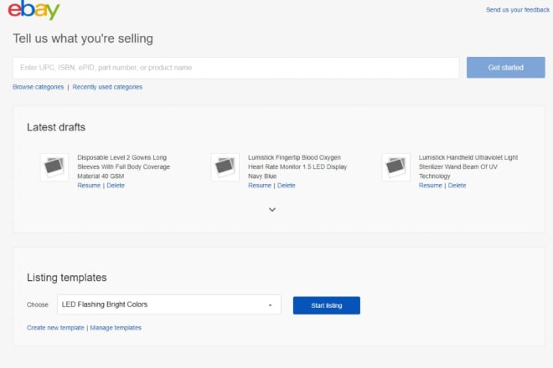Viewport: 553px width, 368px height.
Task: Click the Start listing button
Action: (x=327, y=305)
